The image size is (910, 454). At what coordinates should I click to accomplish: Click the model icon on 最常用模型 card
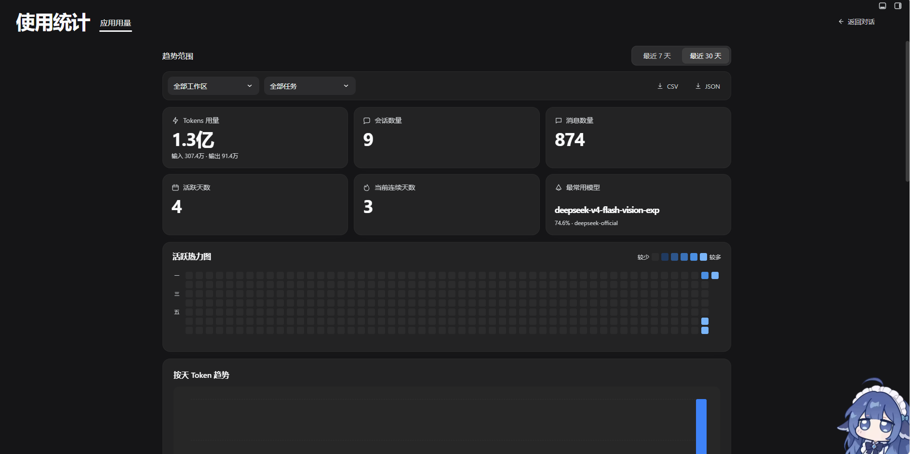(x=558, y=187)
